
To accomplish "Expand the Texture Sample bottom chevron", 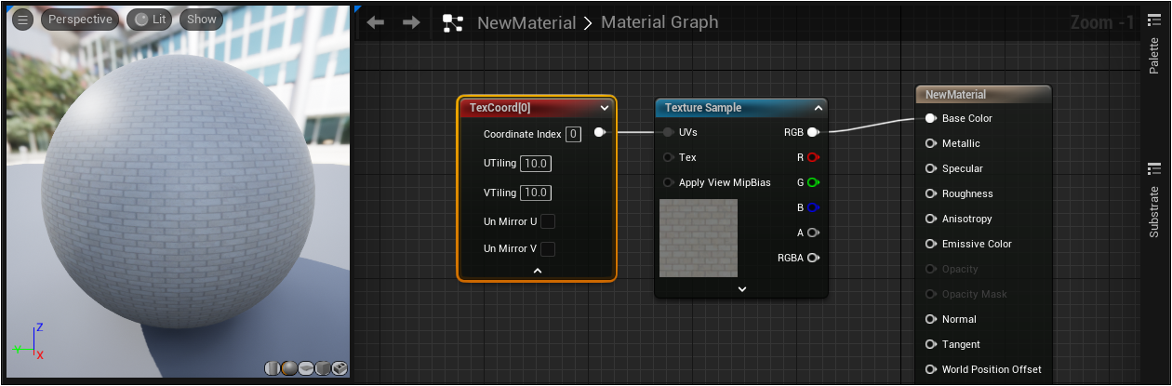I will [741, 288].
